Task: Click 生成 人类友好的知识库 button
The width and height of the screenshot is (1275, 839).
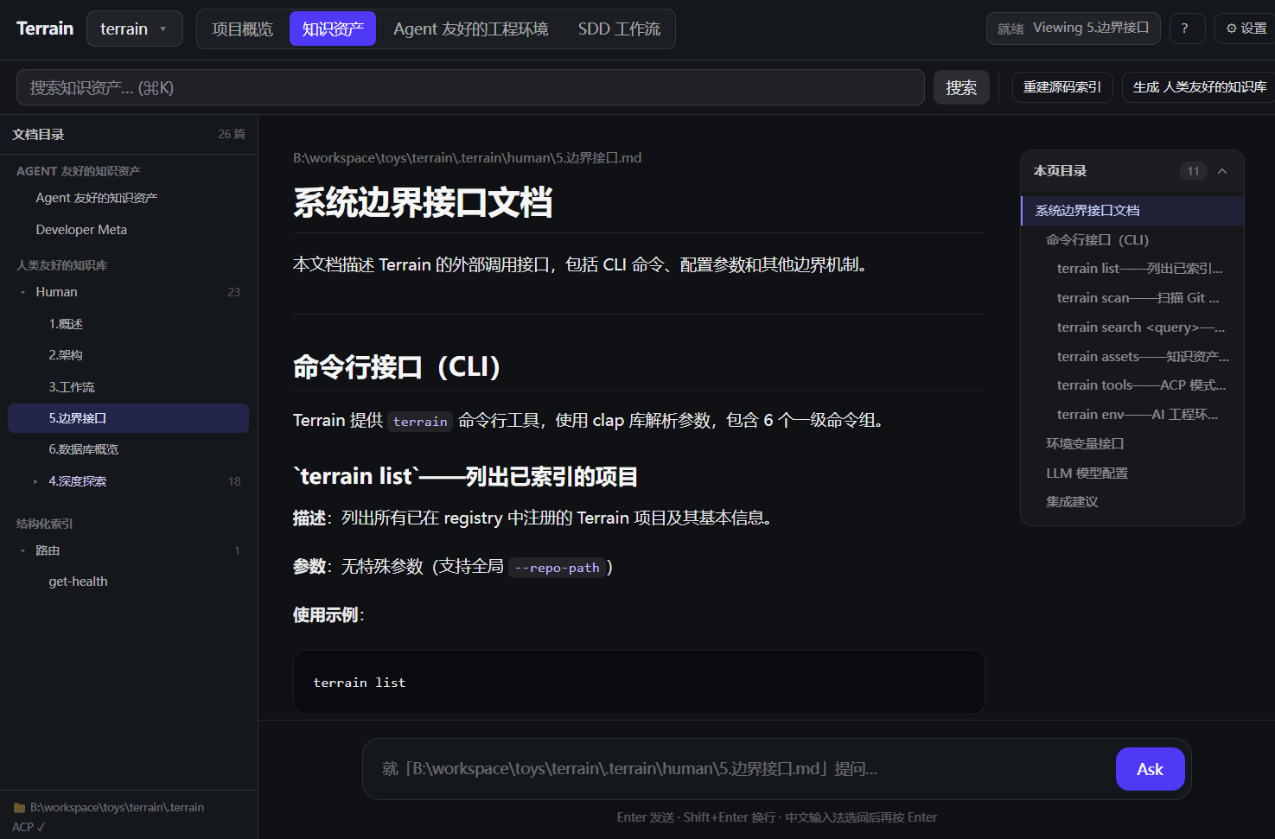Action: [x=1199, y=87]
